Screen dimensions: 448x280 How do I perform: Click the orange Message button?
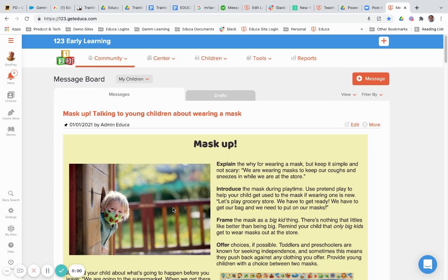tap(371, 79)
